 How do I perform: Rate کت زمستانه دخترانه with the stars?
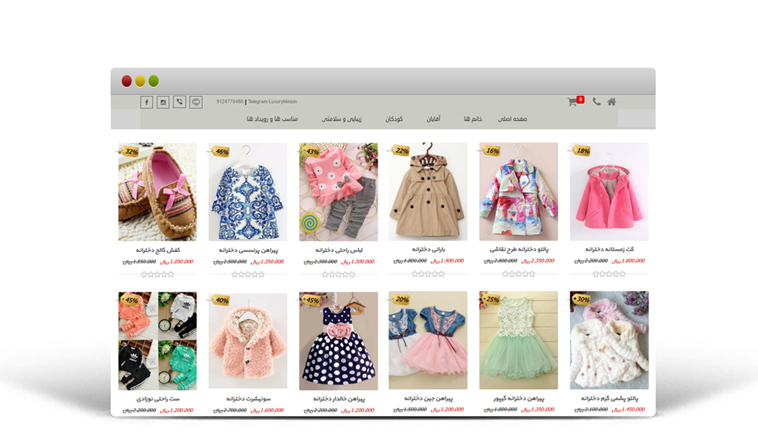pos(609,274)
